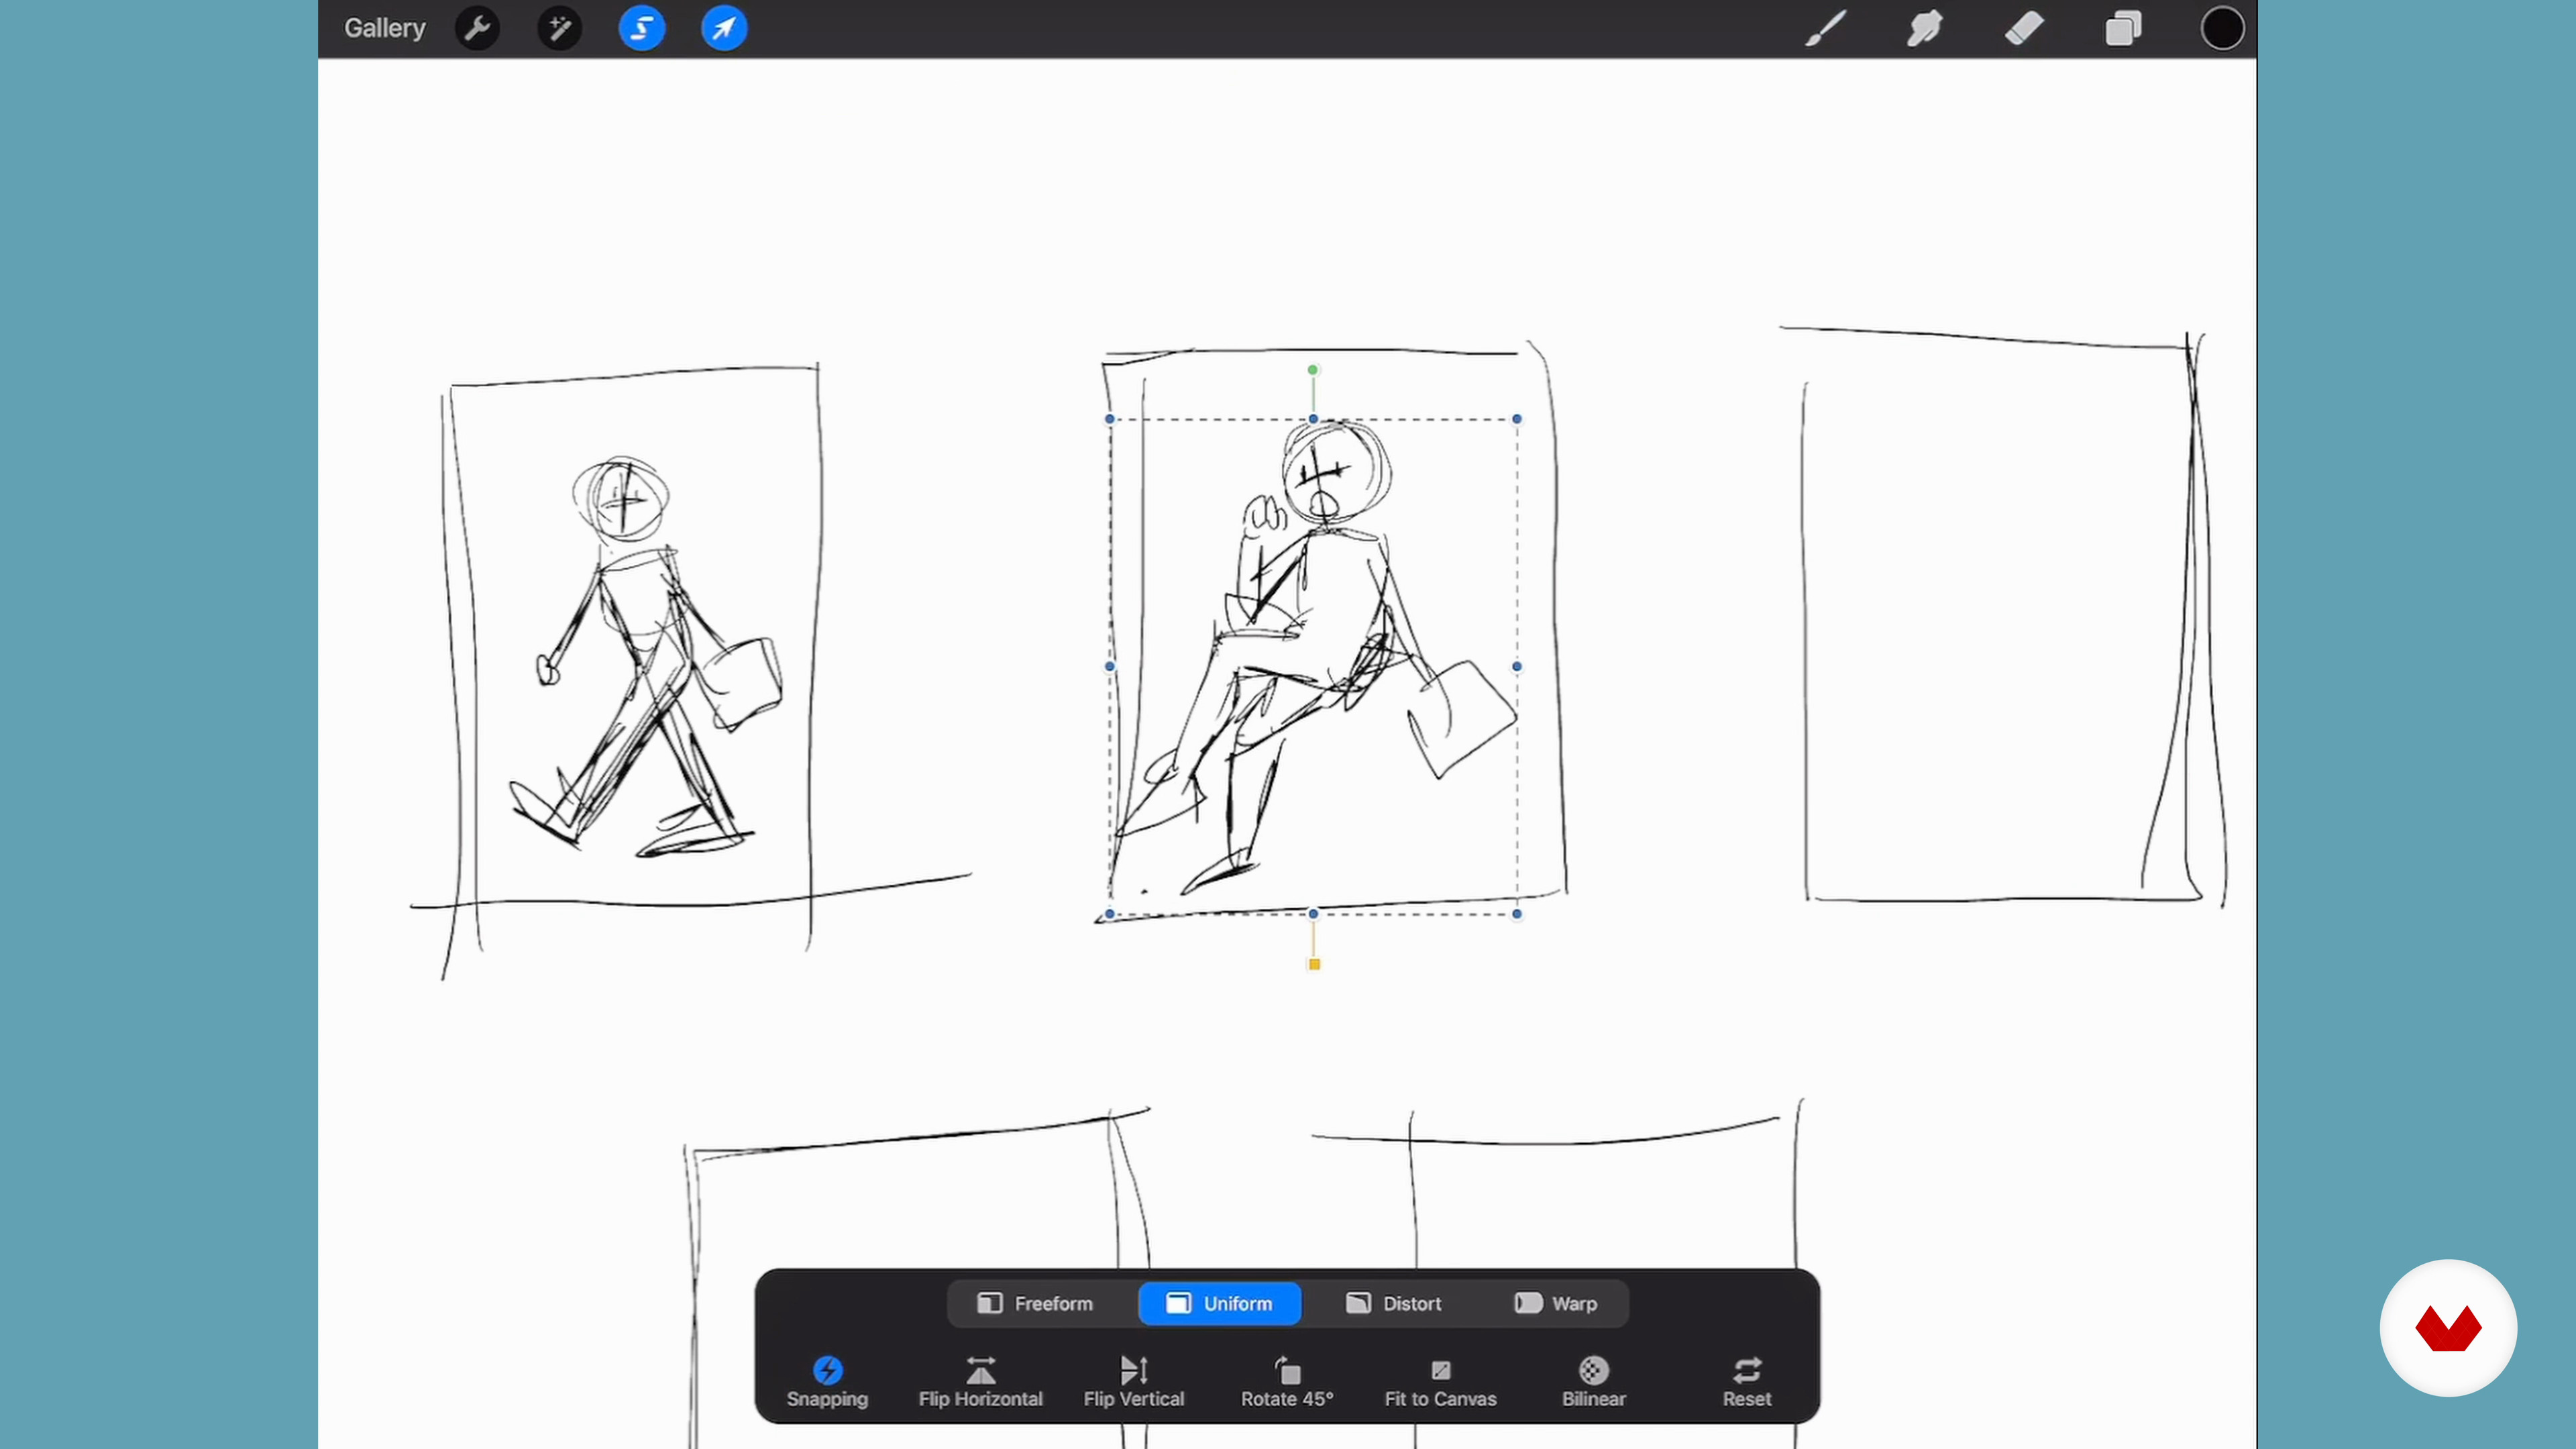Click the top-left selection corner handle
This screenshot has height=1449, width=2576.
1110,419
